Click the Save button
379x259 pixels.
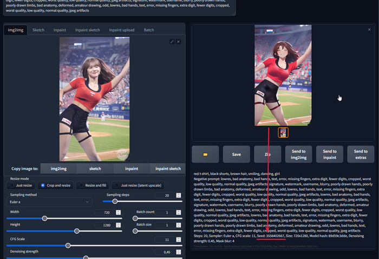pyautogui.click(x=237, y=154)
